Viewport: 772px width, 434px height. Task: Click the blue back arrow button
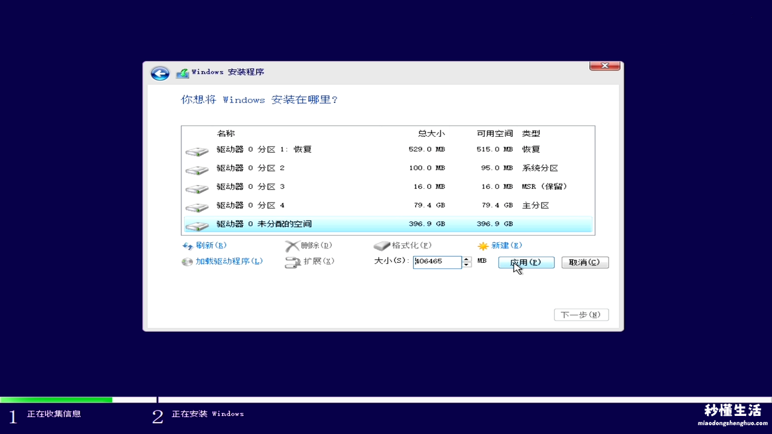[x=160, y=73]
